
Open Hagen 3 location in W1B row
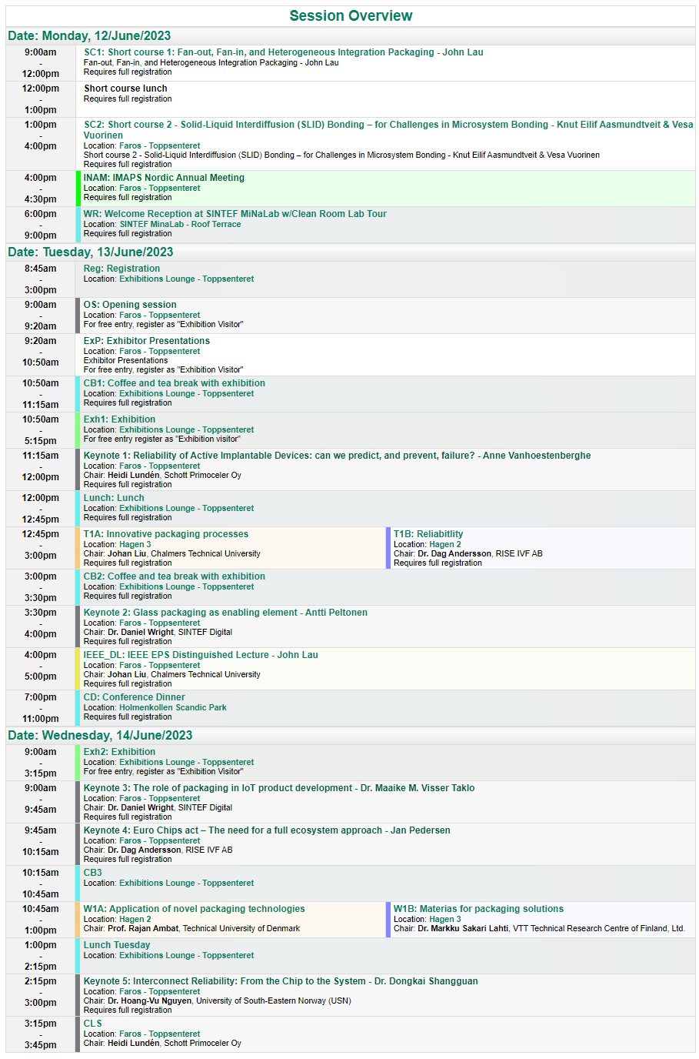(x=445, y=919)
